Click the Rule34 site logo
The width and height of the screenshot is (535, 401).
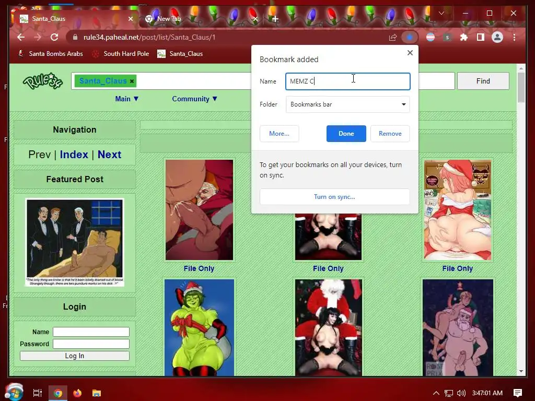click(x=43, y=81)
